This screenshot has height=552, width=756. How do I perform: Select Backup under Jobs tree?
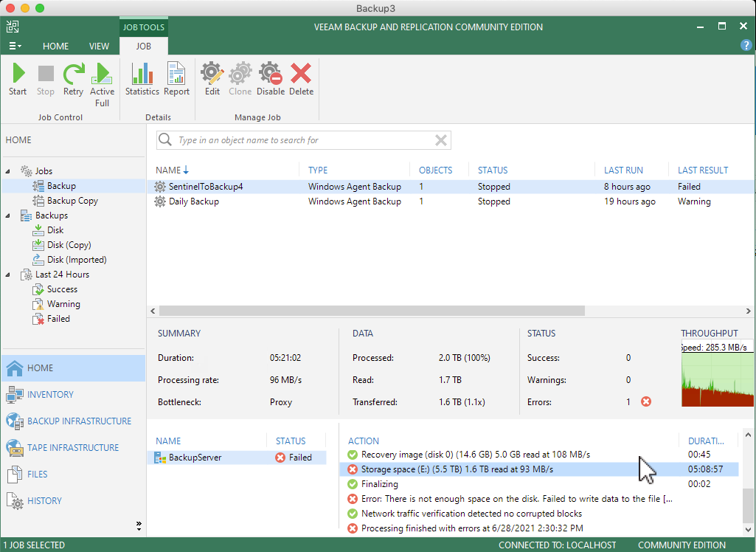point(61,186)
